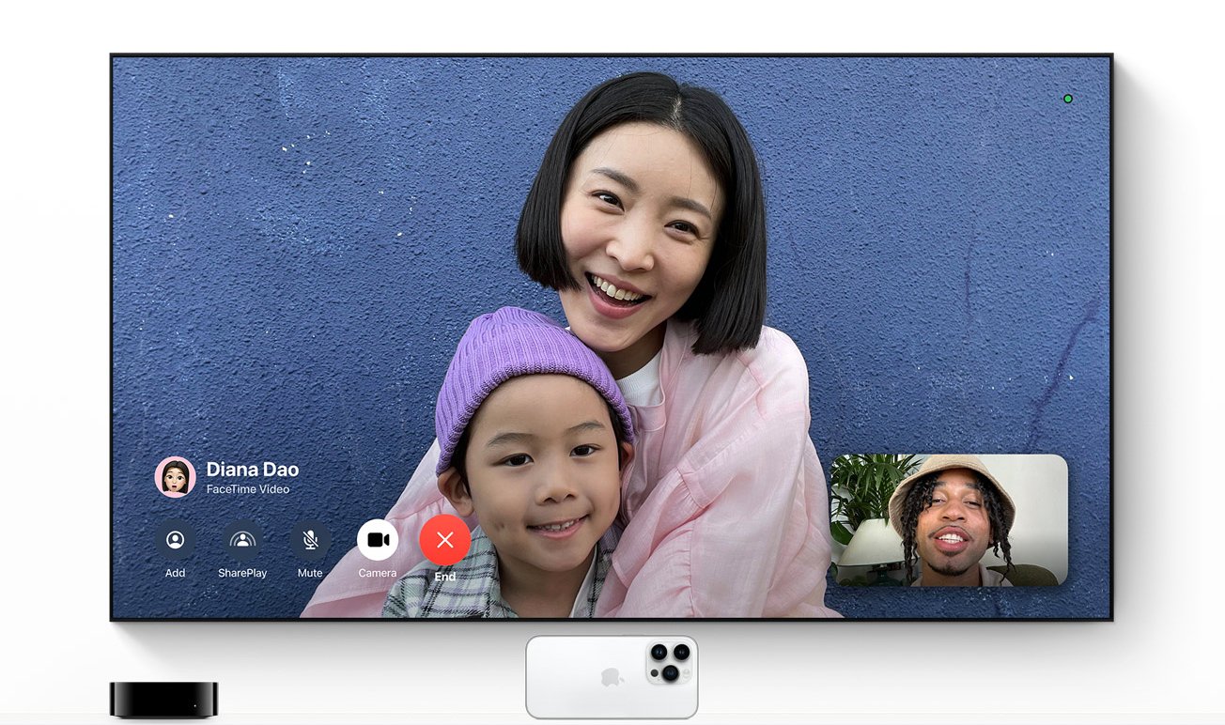The image size is (1225, 725).
Task: Click the FaceTime Video subtitle text
Action: point(247,489)
